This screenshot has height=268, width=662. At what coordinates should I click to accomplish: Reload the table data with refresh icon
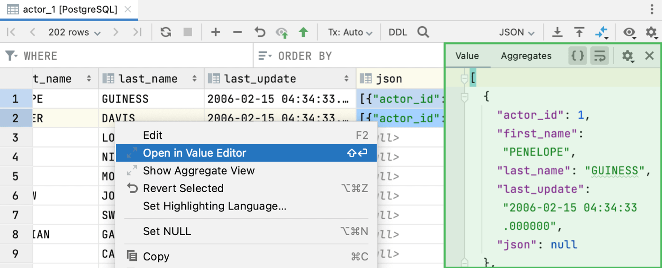click(x=165, y=32)
